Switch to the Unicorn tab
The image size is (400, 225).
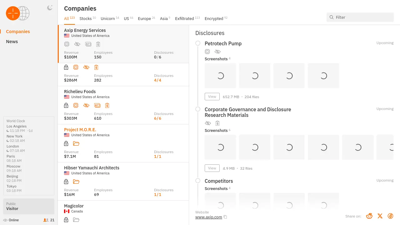point(108,18)
